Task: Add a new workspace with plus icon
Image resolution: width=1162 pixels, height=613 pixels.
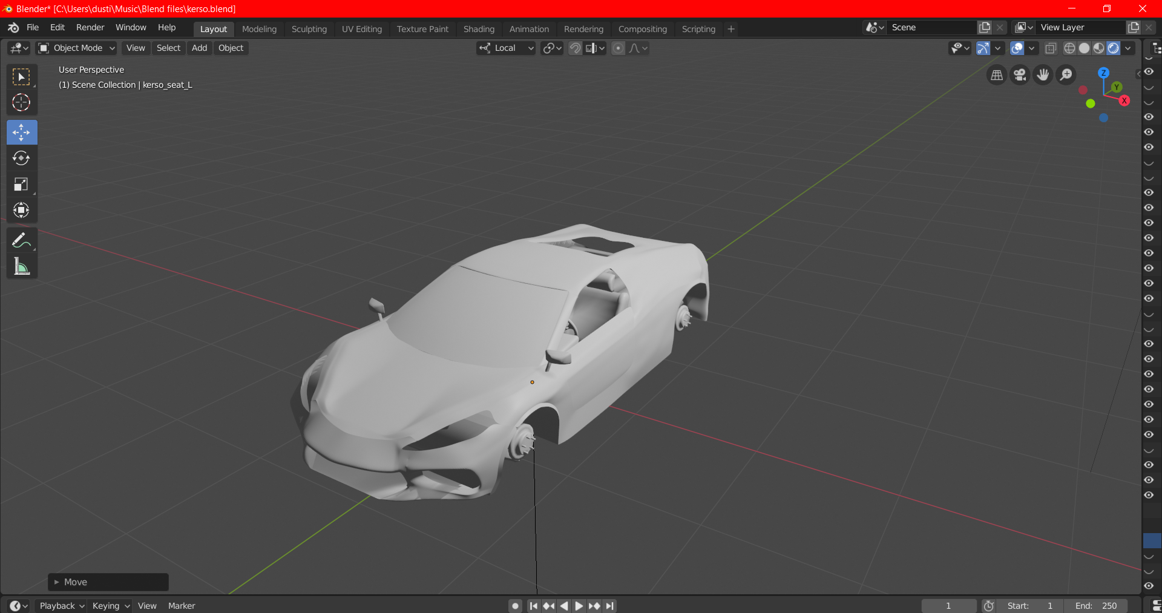Action: click(x=731, y=29)
